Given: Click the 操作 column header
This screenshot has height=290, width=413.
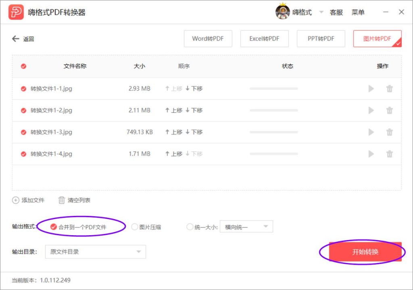Looking at the screenshot, I should coord(383,66).
